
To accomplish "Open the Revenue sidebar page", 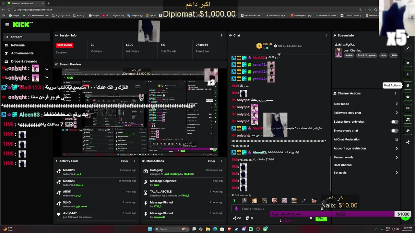I will tap(27, 45).
